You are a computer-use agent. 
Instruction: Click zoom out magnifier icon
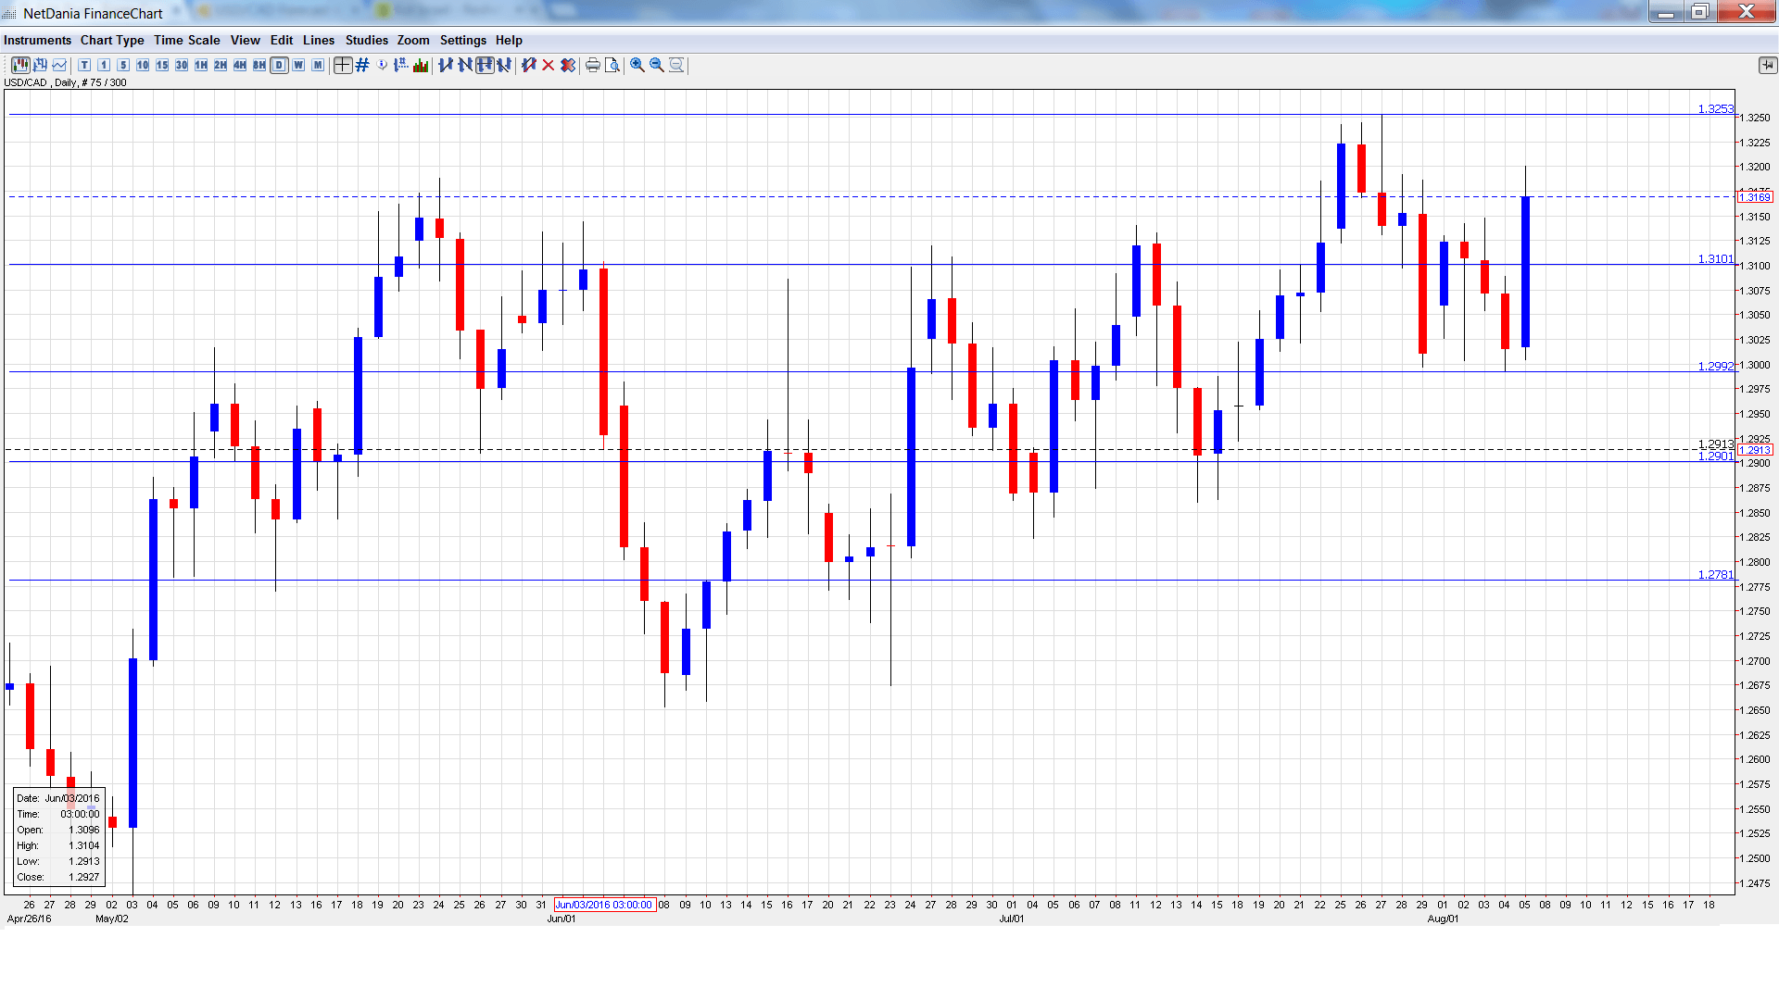(x=657, y=65)
